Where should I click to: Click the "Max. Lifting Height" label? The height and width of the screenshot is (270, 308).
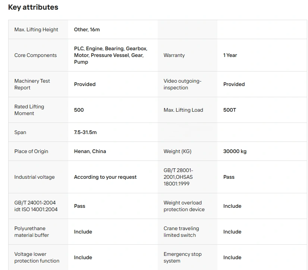[x=36, y=29]
